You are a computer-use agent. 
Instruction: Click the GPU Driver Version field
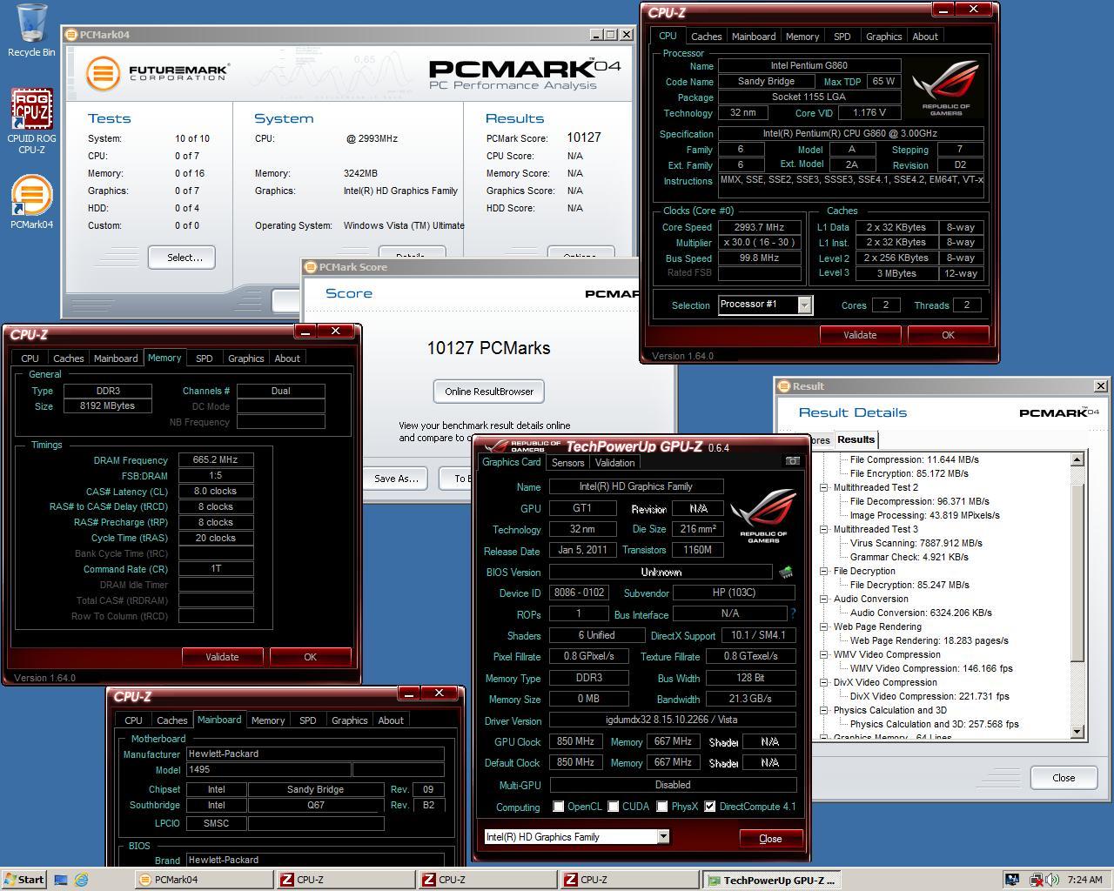673,720
